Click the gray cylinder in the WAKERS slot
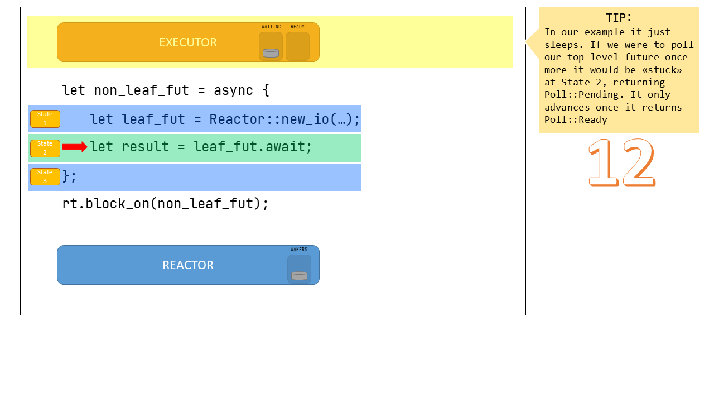Viewport: 714px width, 402px height. click(299, 276)
